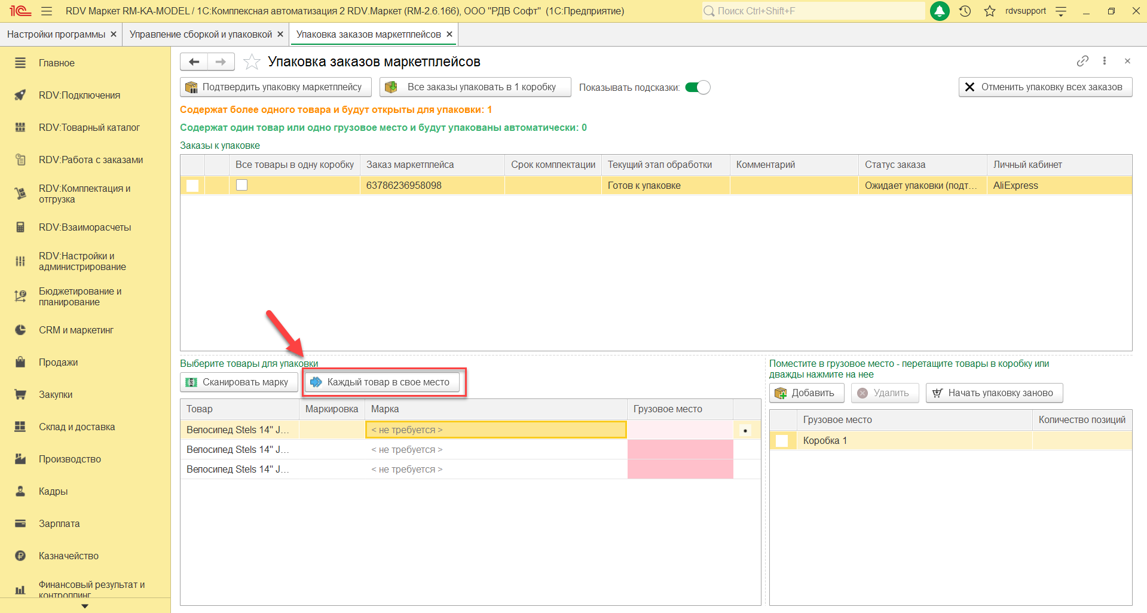The height and width of the screenshot is (613, 1147).
Task: Select the checkbox next to Коробка 1
Action: pos(782,441)
